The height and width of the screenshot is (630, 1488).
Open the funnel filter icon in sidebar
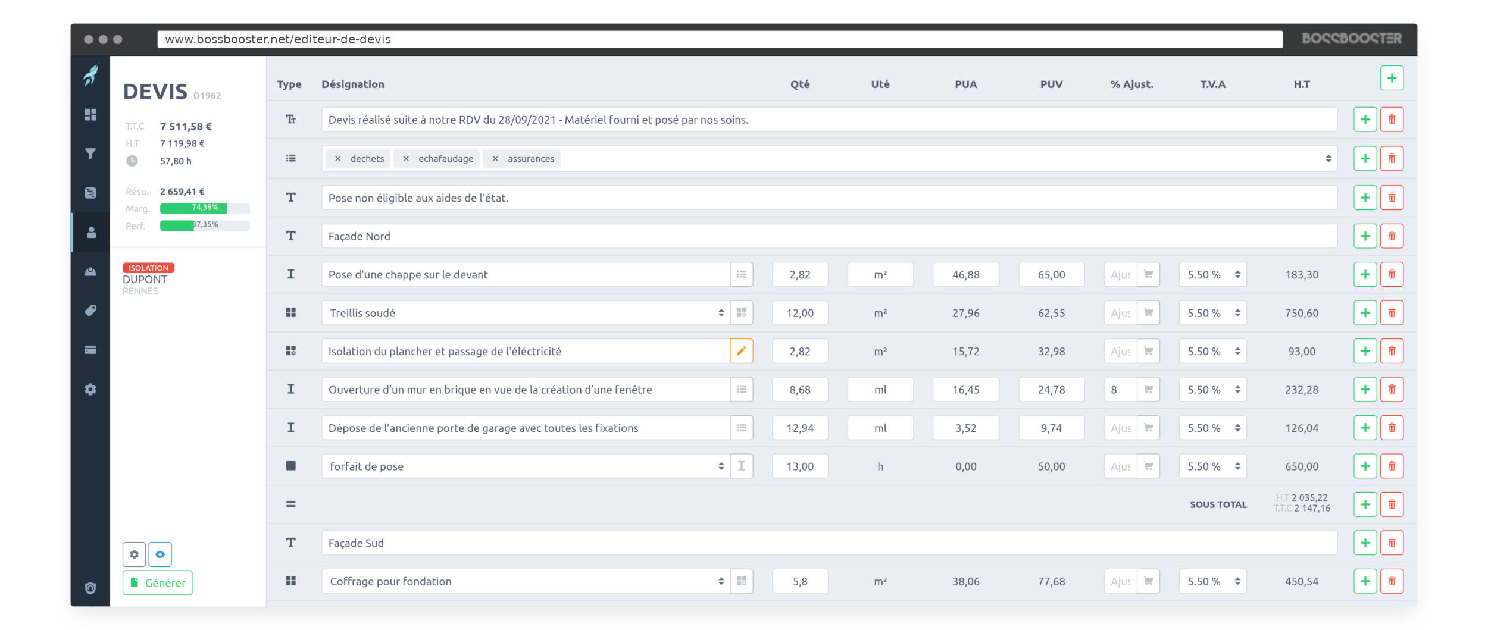[90, 153]
